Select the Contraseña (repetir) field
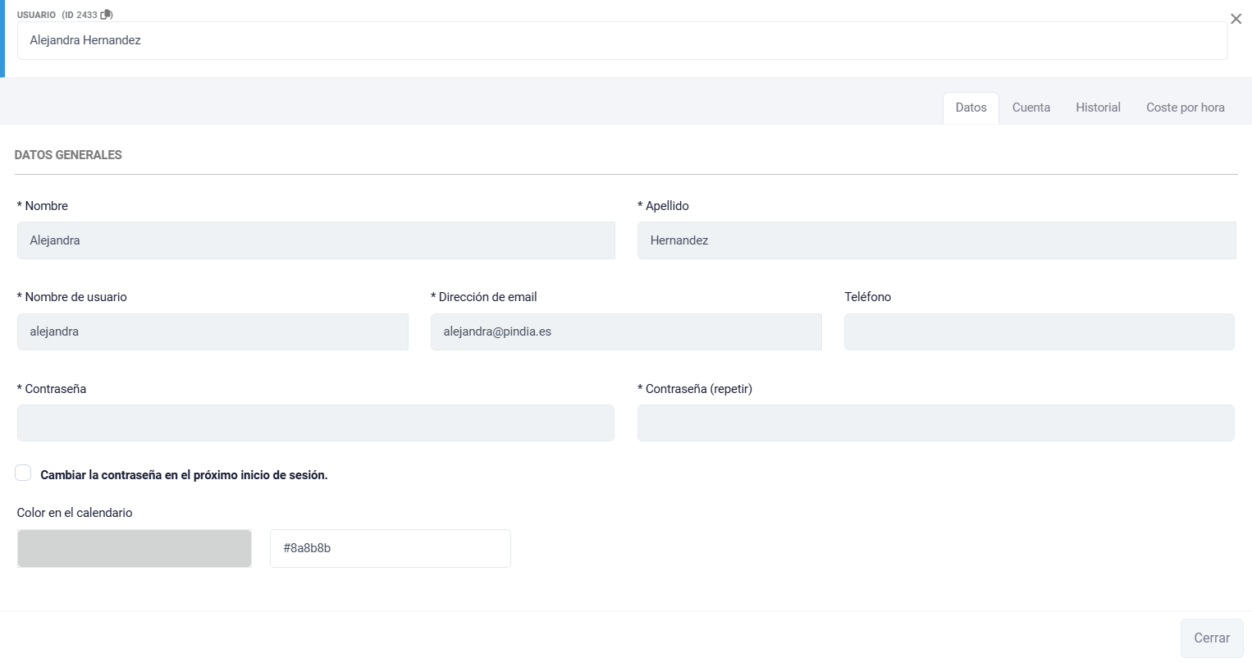 (x=935, y=423)
